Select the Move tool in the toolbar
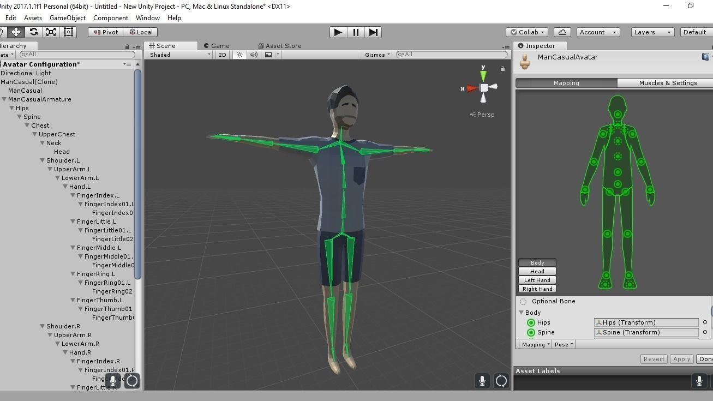The width and height of the screenshot is (713, 401). (x=16, y=32)
